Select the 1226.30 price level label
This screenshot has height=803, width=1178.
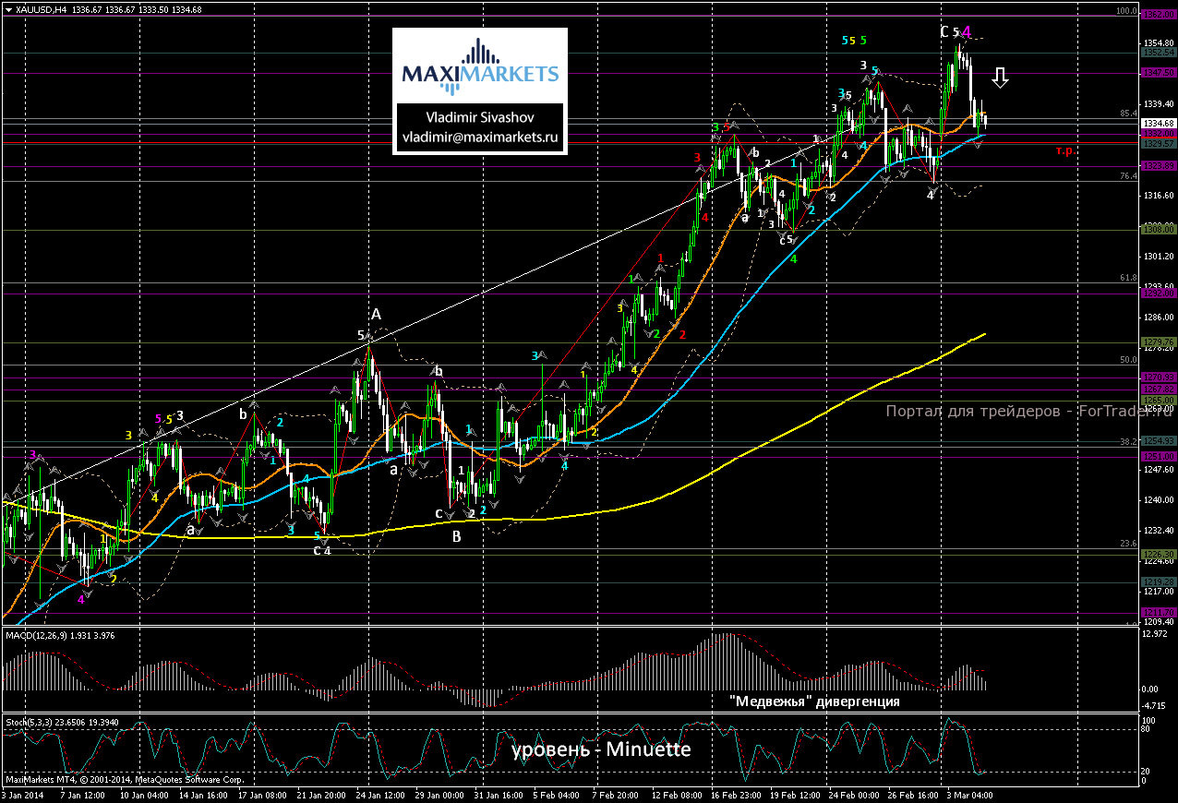point(1158,555)
